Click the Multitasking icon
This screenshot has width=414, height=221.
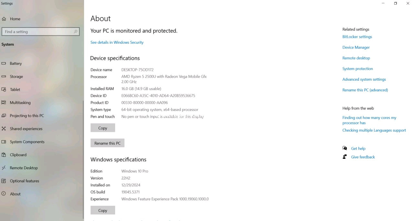[4, 102]
